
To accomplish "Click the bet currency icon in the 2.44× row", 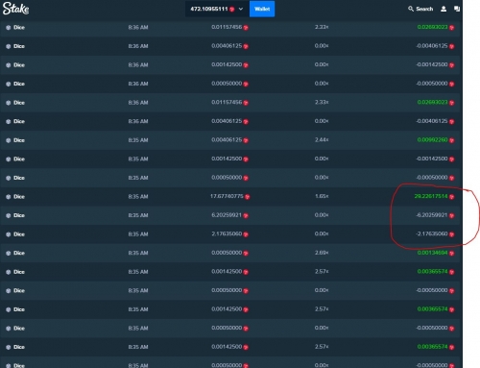I will point(246,140).
